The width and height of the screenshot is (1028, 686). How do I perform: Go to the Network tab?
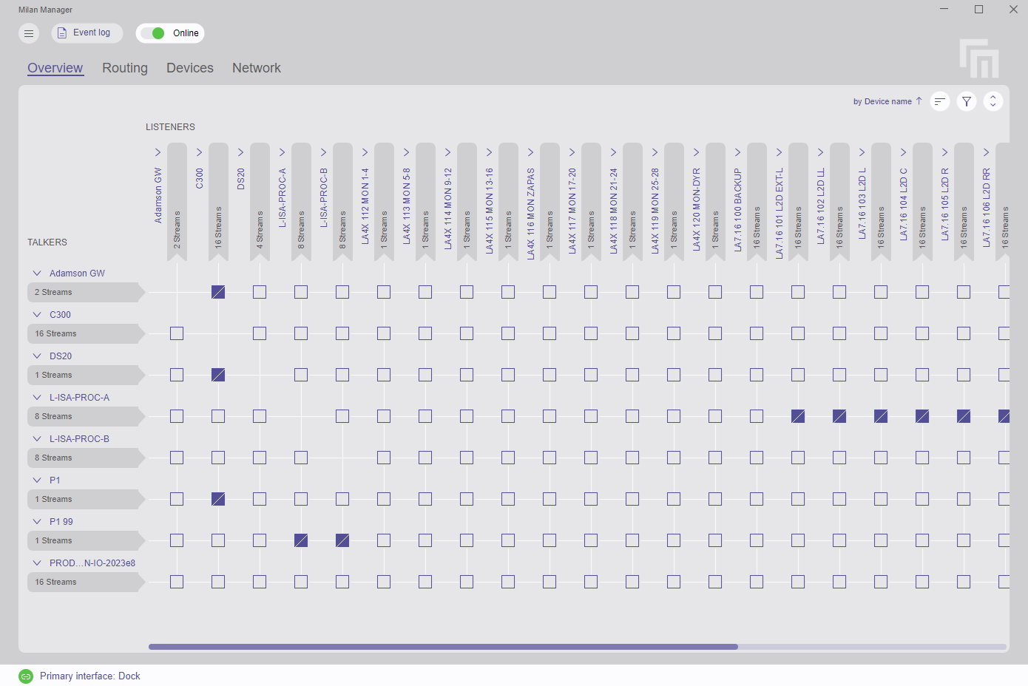coord(257,68)
